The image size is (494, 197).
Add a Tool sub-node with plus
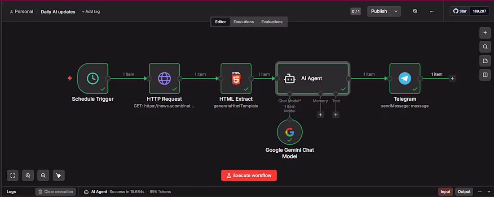pyautogui.click(x=336, y=115)
